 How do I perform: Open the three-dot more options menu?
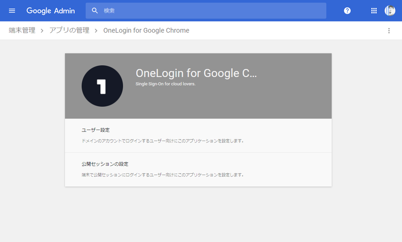[x=389, y=31]
